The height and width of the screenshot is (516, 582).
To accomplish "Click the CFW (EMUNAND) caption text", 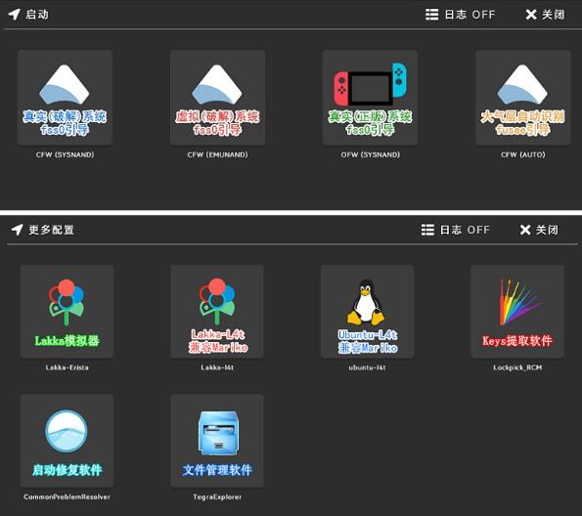I will click(x=217, y=154).
